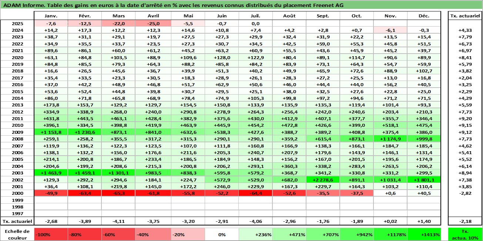This screenshot has width=483, height=241.
Task: Click the 2008 October value +873,1
Action: coord(357,139)
